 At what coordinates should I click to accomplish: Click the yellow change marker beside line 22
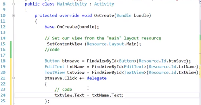tap(11, 84)
